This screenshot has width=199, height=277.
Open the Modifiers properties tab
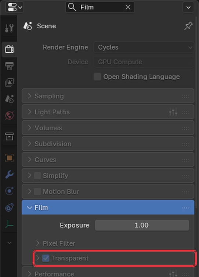tap(9, 174)
